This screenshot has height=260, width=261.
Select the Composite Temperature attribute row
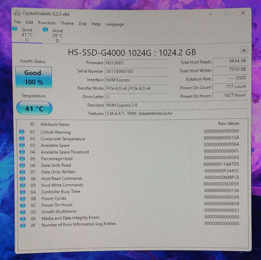pos(129,138)
